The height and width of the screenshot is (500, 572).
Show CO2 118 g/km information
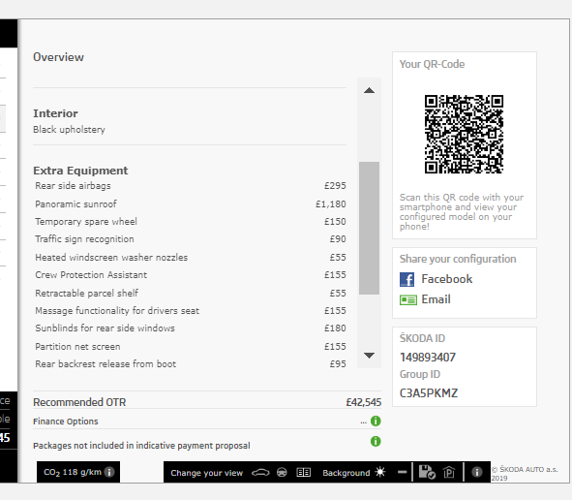click(x=109, y=472)
